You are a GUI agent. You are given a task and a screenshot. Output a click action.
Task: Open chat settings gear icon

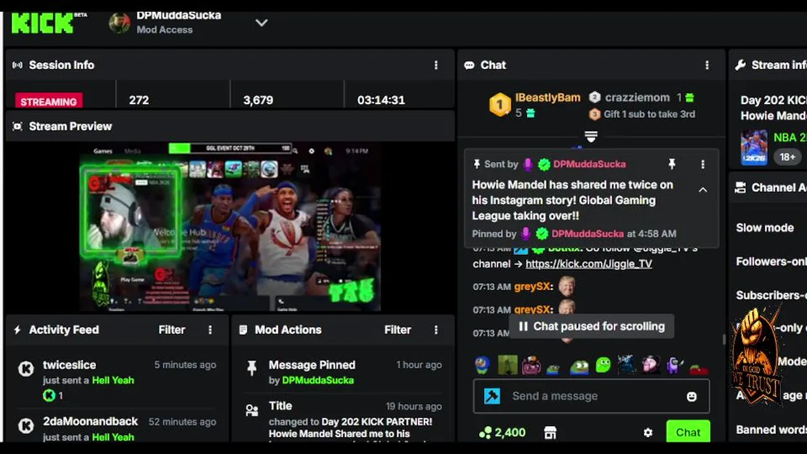click(647, 433)
